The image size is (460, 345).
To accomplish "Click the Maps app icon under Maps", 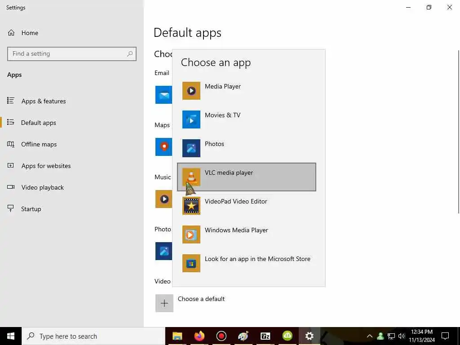I will [x=164, y=147].
